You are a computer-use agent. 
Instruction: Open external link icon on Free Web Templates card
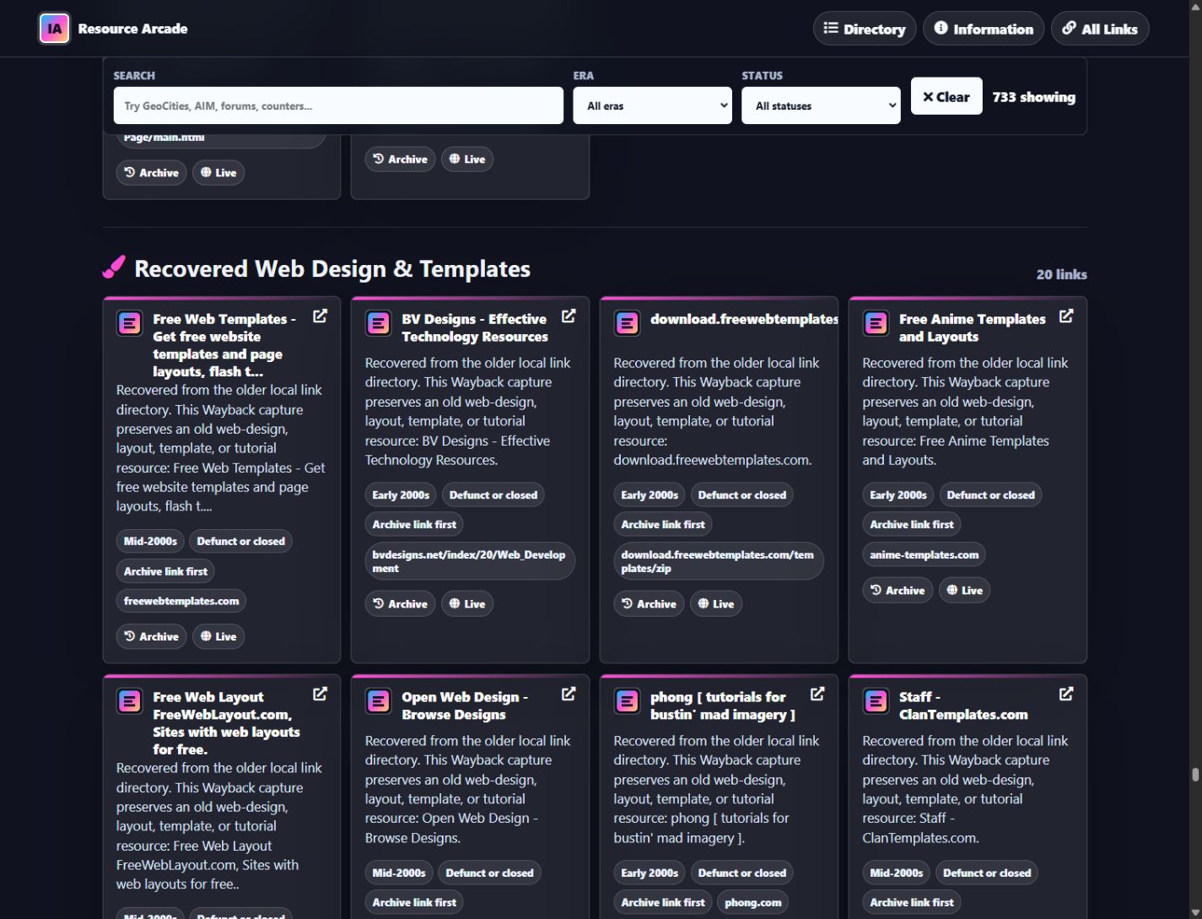point(320,316)
